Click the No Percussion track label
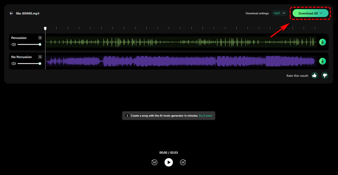Screen dimensions: 338x175 coord(21,57)
